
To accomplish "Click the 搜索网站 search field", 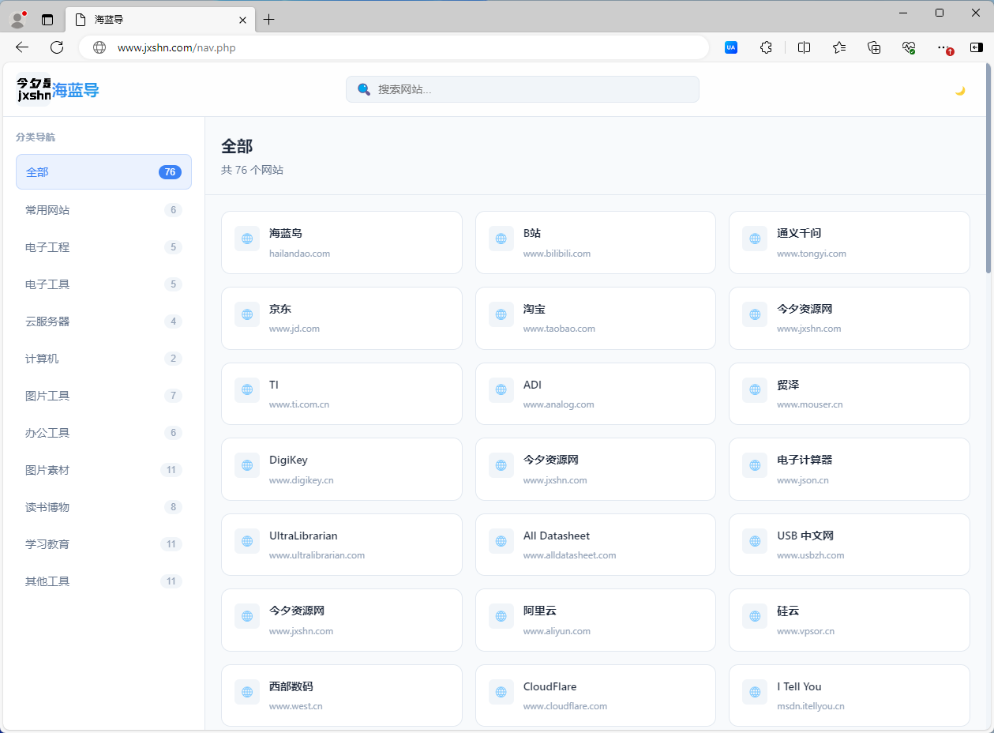I will point(523,89).
